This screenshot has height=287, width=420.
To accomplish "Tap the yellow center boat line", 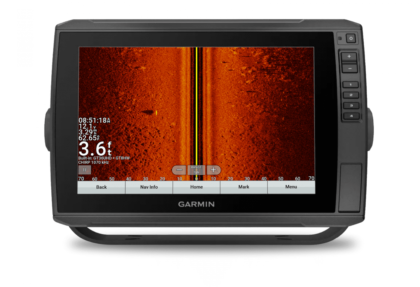I will click(197, 106).
